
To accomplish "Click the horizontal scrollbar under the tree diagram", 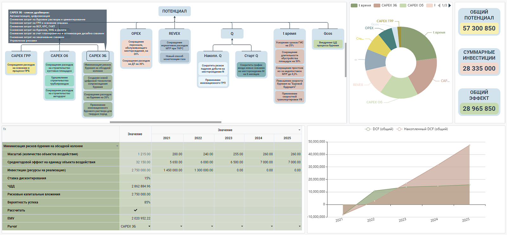I will pyautogui.click(x=166, y=122).
